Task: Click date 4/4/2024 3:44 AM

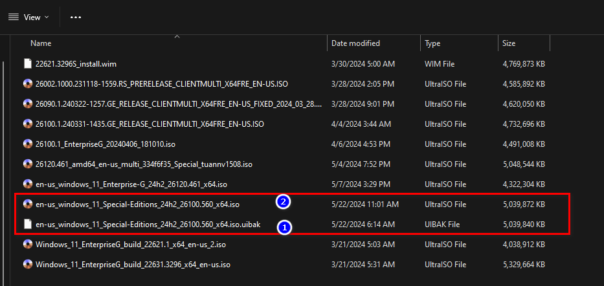Action: click(361, 124)
